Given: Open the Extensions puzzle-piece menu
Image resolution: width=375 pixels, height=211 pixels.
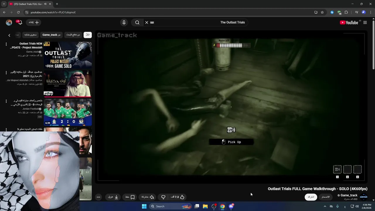Looking at the screenshot, I should tap(346, 12).
